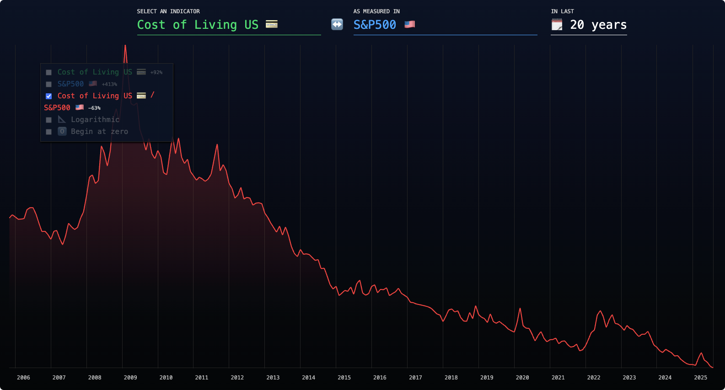Click the Logarithmic scale icon in the legend

(62, 119)
